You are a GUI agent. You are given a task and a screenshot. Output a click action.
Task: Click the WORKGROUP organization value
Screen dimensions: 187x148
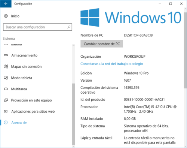(x=135, y=57)
